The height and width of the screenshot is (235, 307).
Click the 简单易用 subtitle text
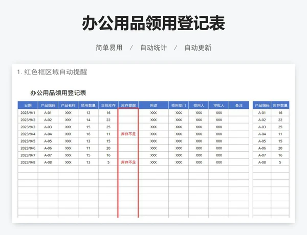pos(109,48)
